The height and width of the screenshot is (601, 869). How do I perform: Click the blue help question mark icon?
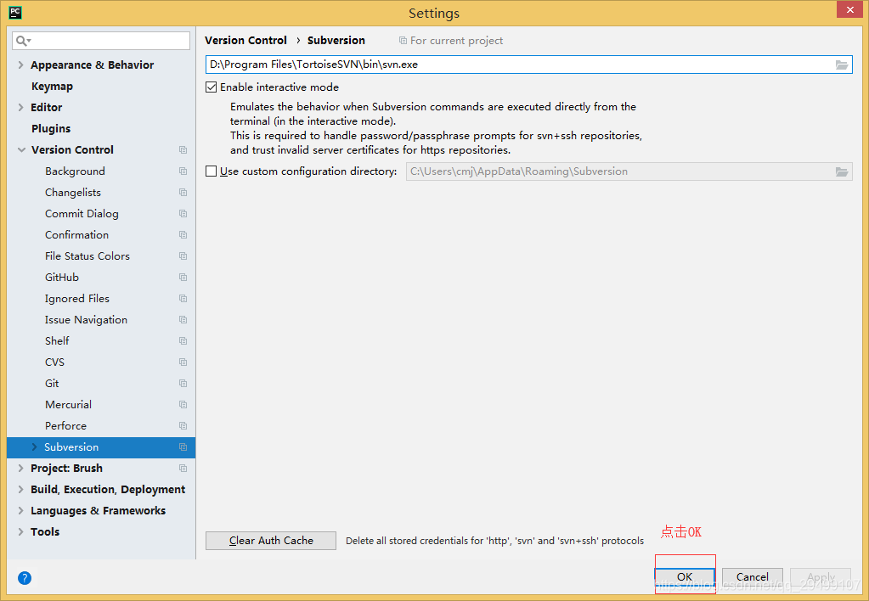point(25,578)
